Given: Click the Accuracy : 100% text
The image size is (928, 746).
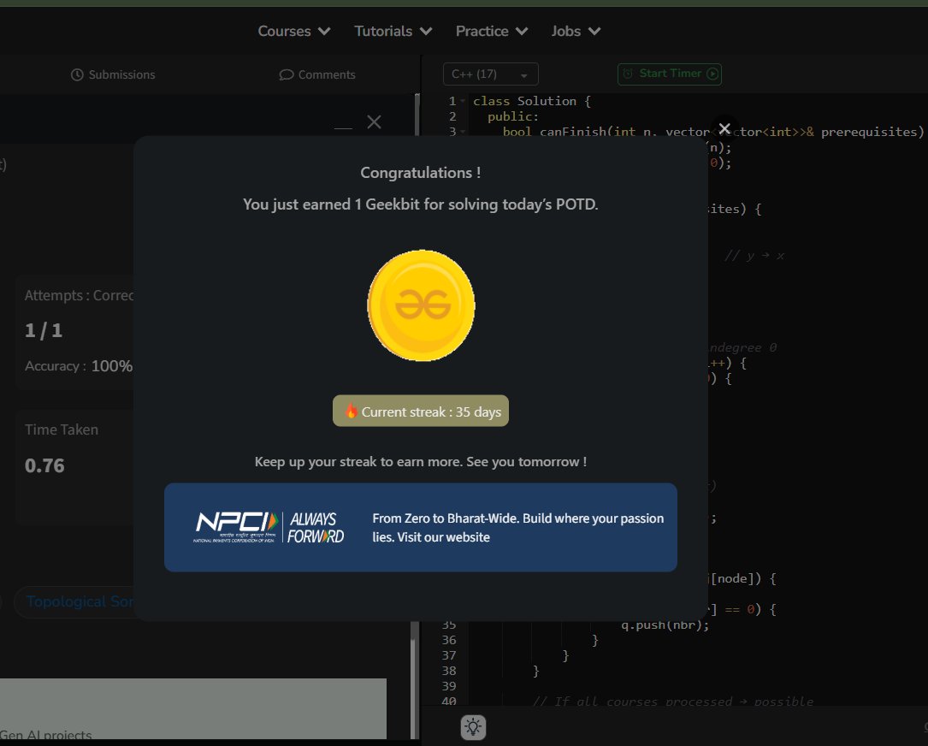Looking at the screenshot, I should click(79, 366).
